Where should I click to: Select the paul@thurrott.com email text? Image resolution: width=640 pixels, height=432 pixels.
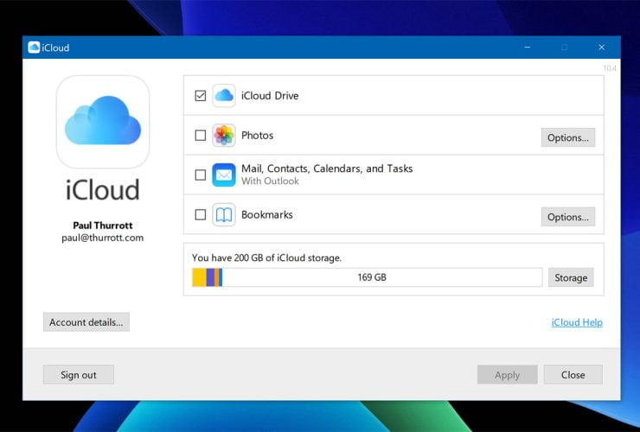pos(102,238)
